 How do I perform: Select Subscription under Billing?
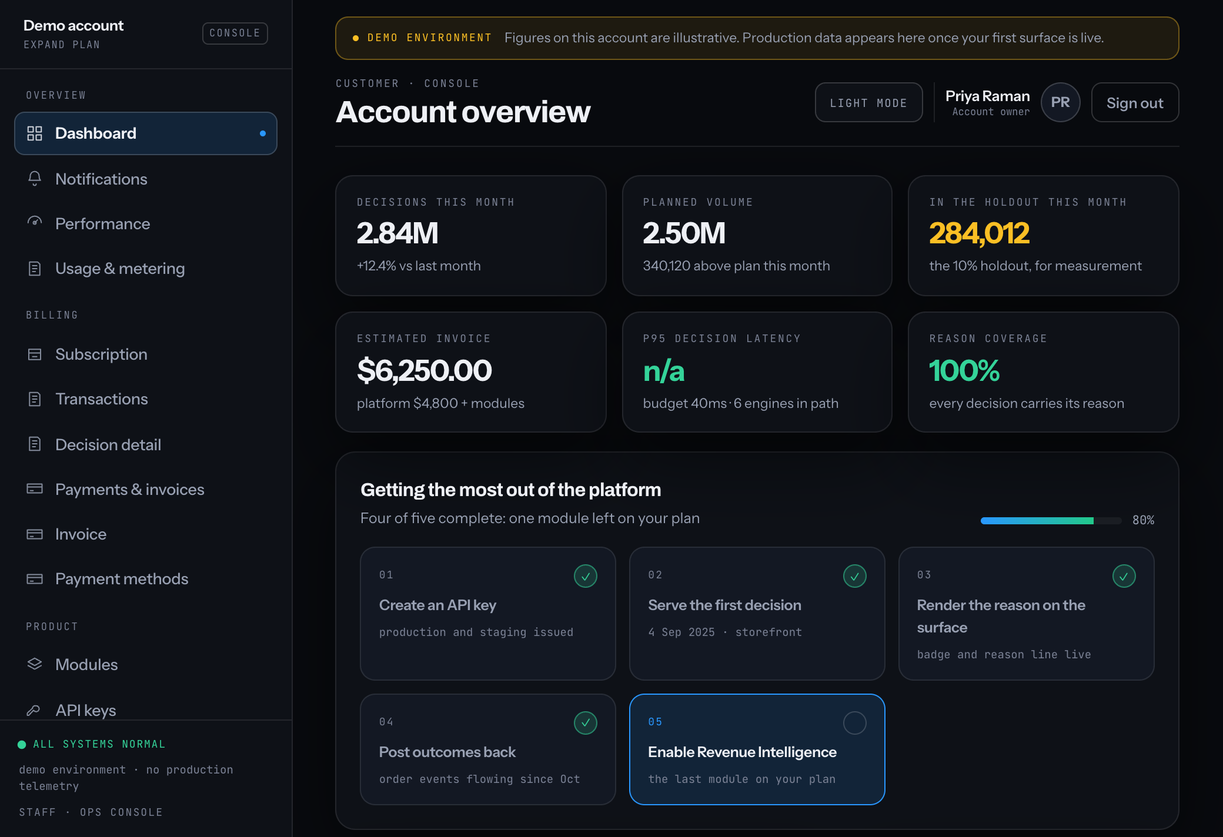[x=146, y=354]
